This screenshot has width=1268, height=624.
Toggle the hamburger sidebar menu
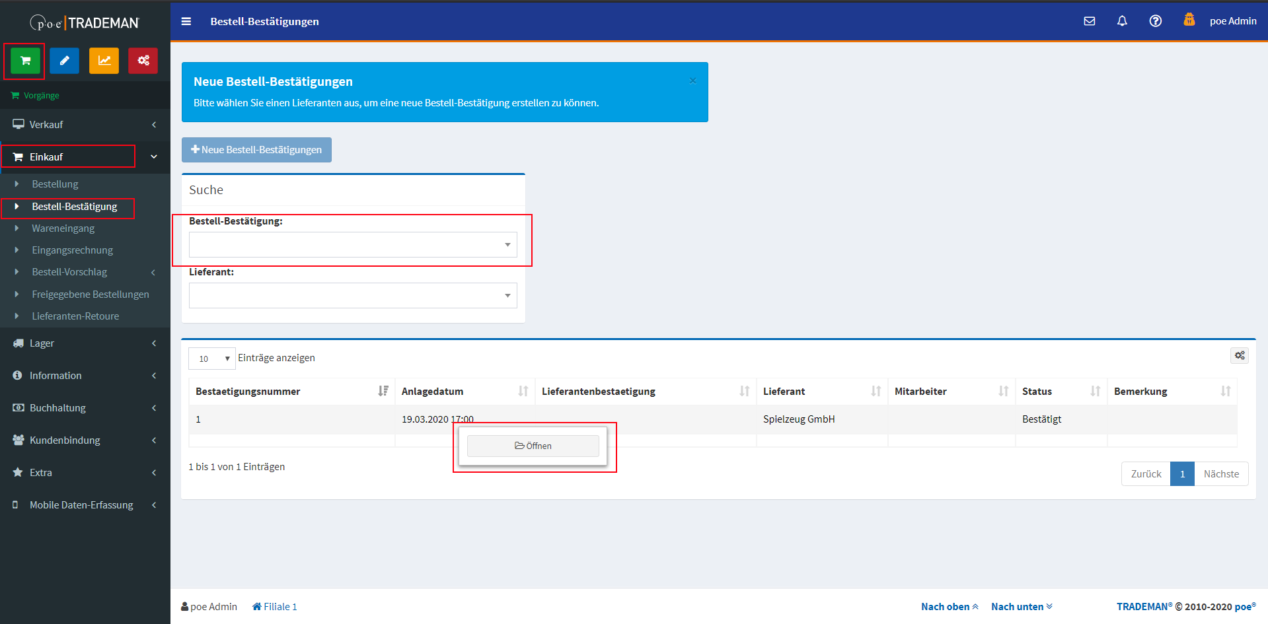tap(186, 21)
